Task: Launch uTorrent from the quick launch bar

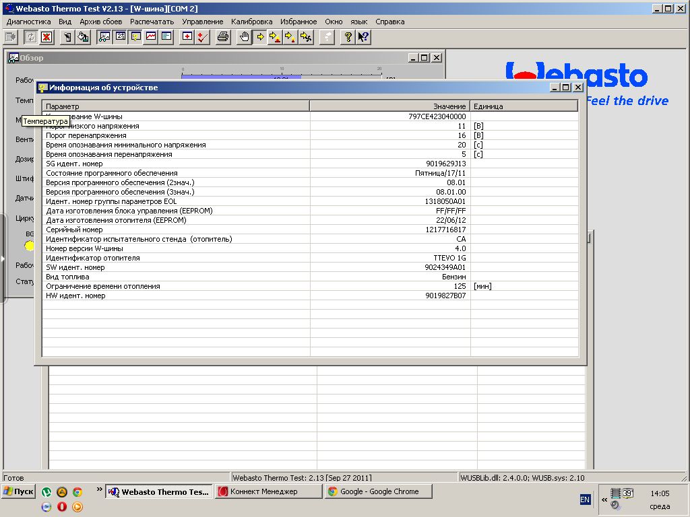Action: coord(46,492)
